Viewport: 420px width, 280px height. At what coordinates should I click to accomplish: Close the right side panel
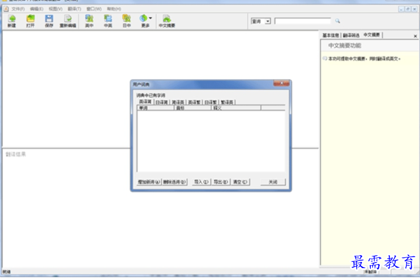point(415,36)
